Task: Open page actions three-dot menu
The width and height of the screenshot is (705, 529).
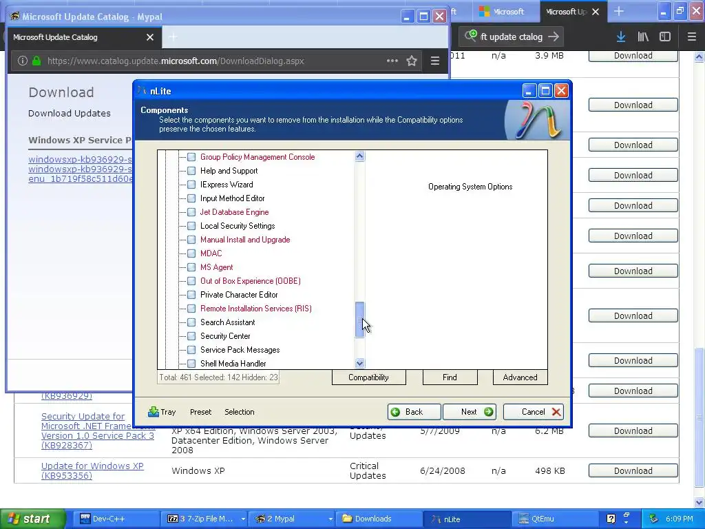Action: coord(392,61)
